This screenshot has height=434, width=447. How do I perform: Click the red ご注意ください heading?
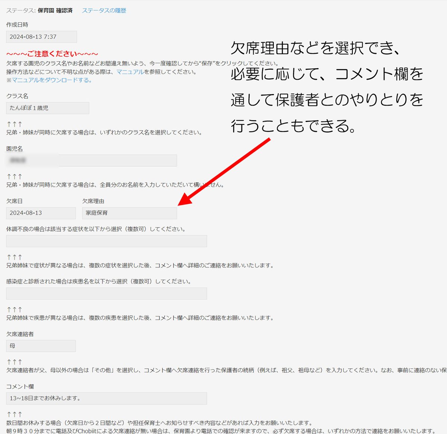(x=52, y=54)
